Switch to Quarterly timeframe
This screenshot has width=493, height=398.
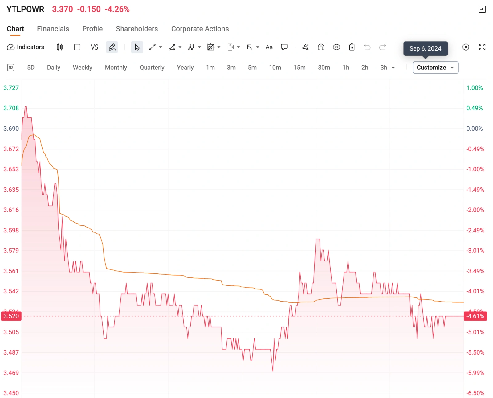(152, 68)
